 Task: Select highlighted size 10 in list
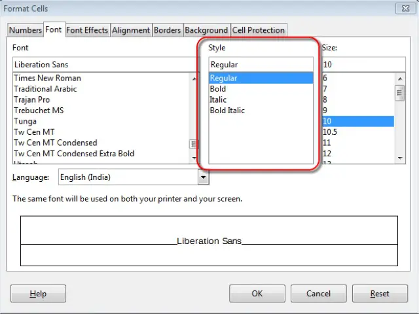tap(358, 121)
